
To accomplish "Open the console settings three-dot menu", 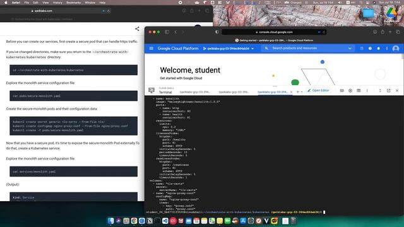I will (387, 49).
